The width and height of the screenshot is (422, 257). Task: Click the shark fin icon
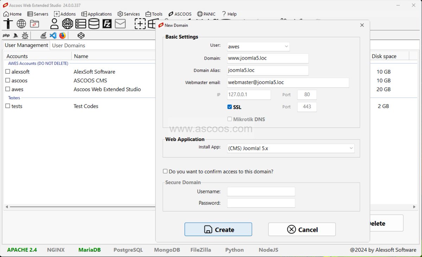point(15,35)
